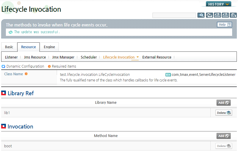Click the class name description sentence
This screenshot has width=238, height=152.
click(x=119, y=80)
